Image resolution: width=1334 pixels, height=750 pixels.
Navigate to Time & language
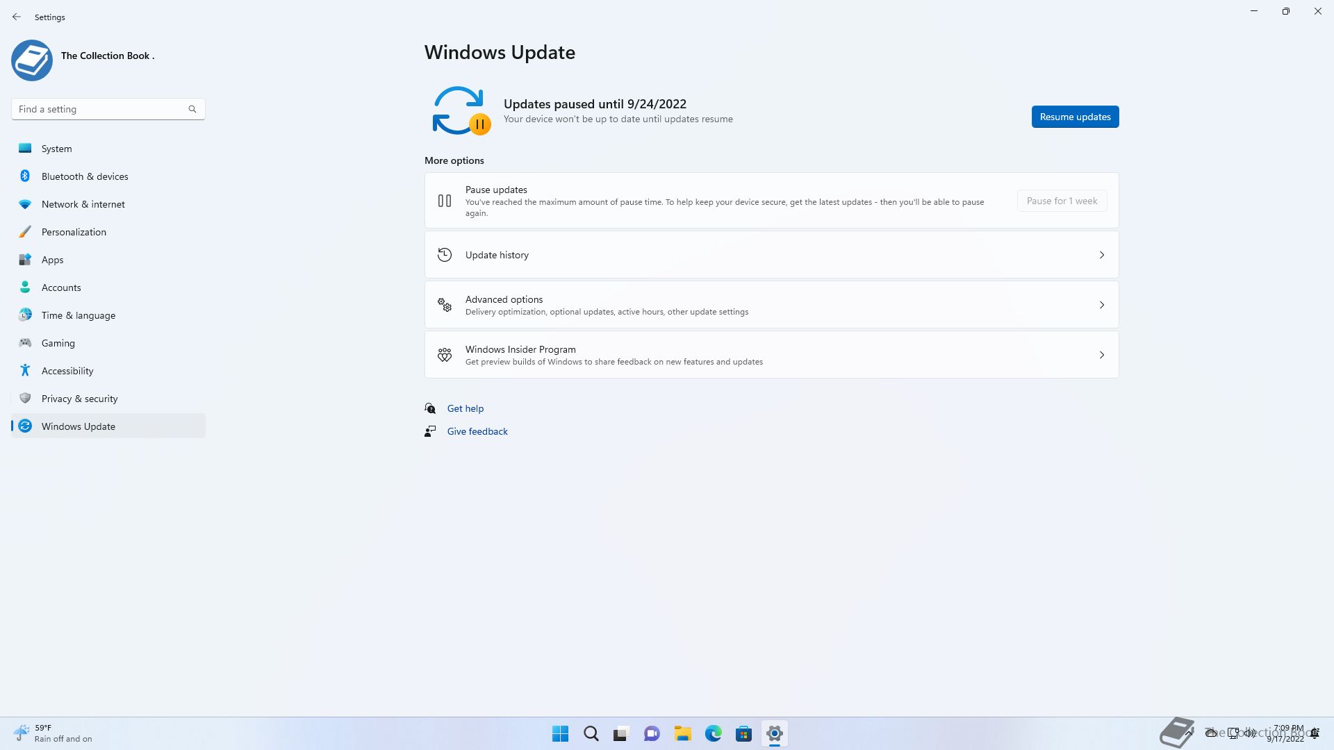pos(108,315)
